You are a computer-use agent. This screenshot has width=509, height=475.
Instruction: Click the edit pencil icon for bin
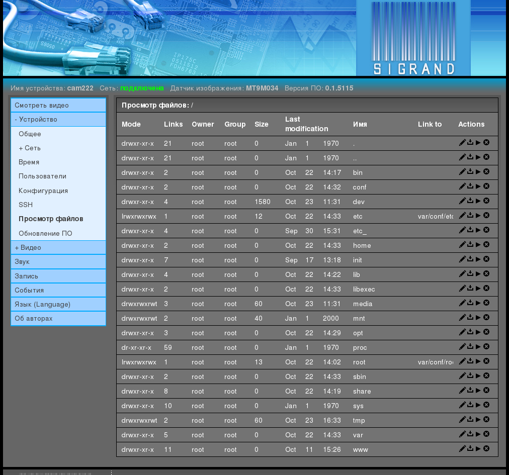462,171
